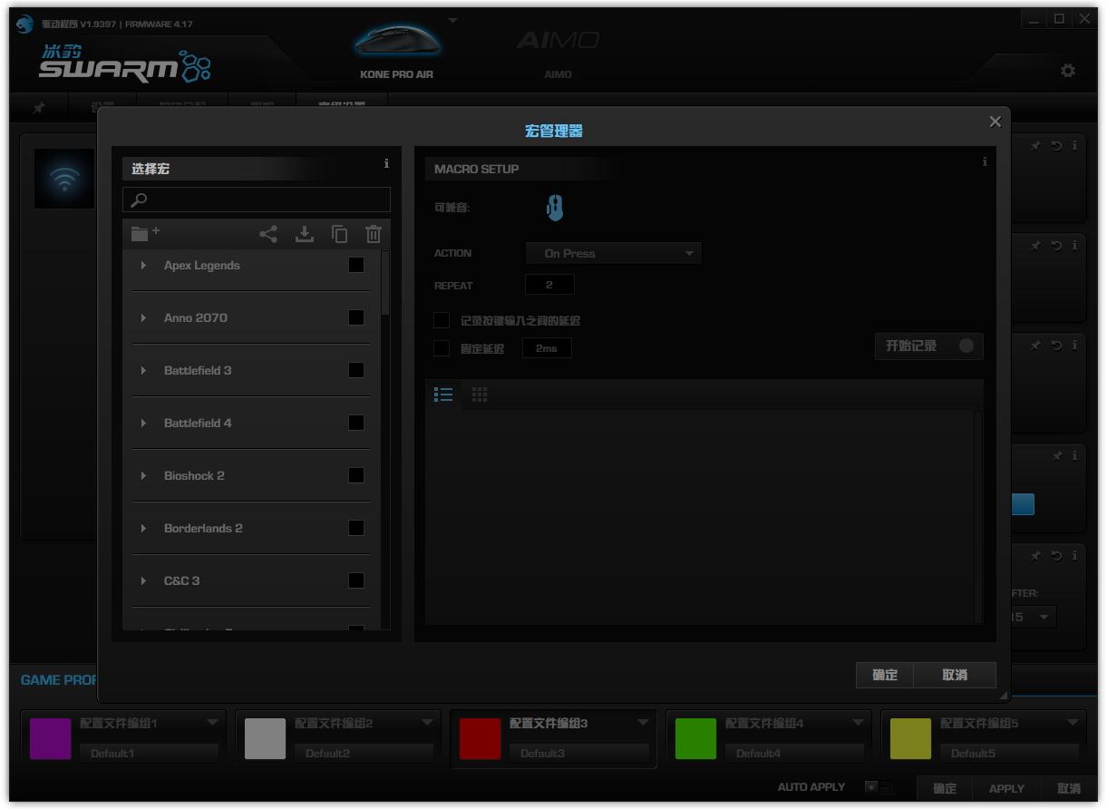The image size is (1107, 809).
Task: Open device selector arrow above mouse image
Action: tap(452, 20)
